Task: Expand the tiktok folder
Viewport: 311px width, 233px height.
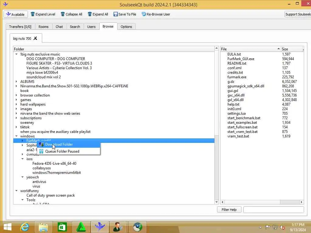Action: pyautogui.click(x=16, y=127)
